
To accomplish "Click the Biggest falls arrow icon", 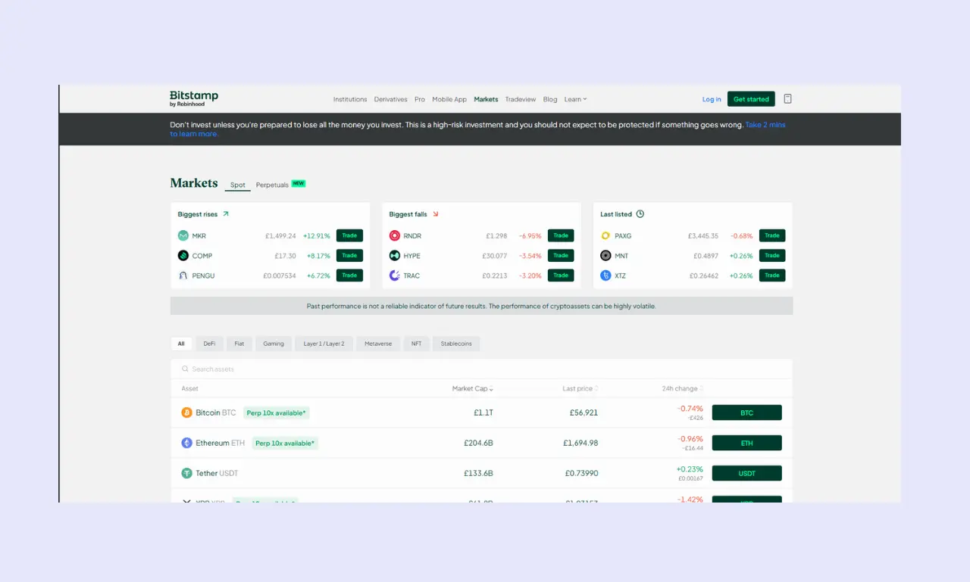I will (x=435, y=214).
